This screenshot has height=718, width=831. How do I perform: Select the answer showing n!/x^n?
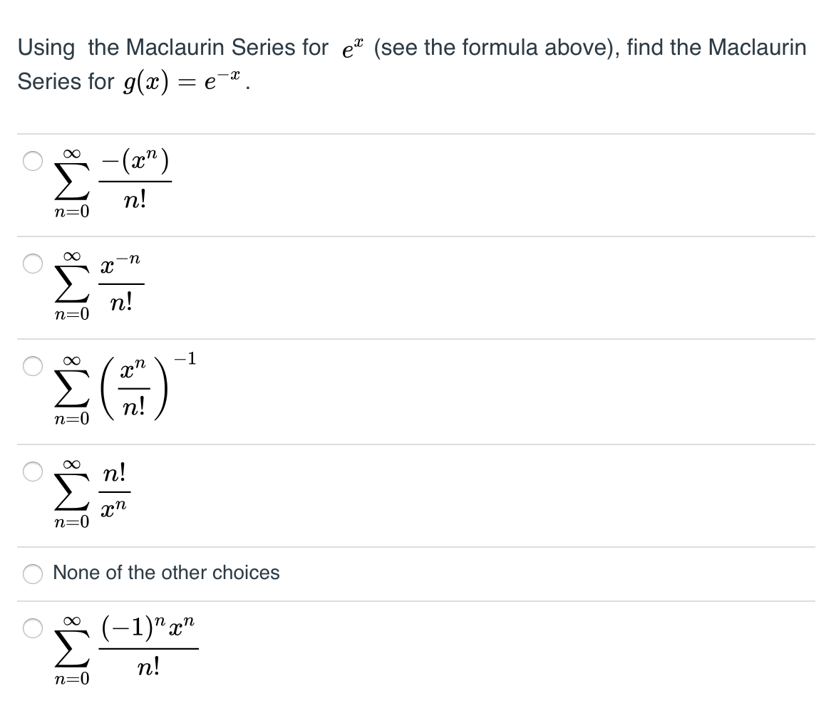(x=31, y=470)
